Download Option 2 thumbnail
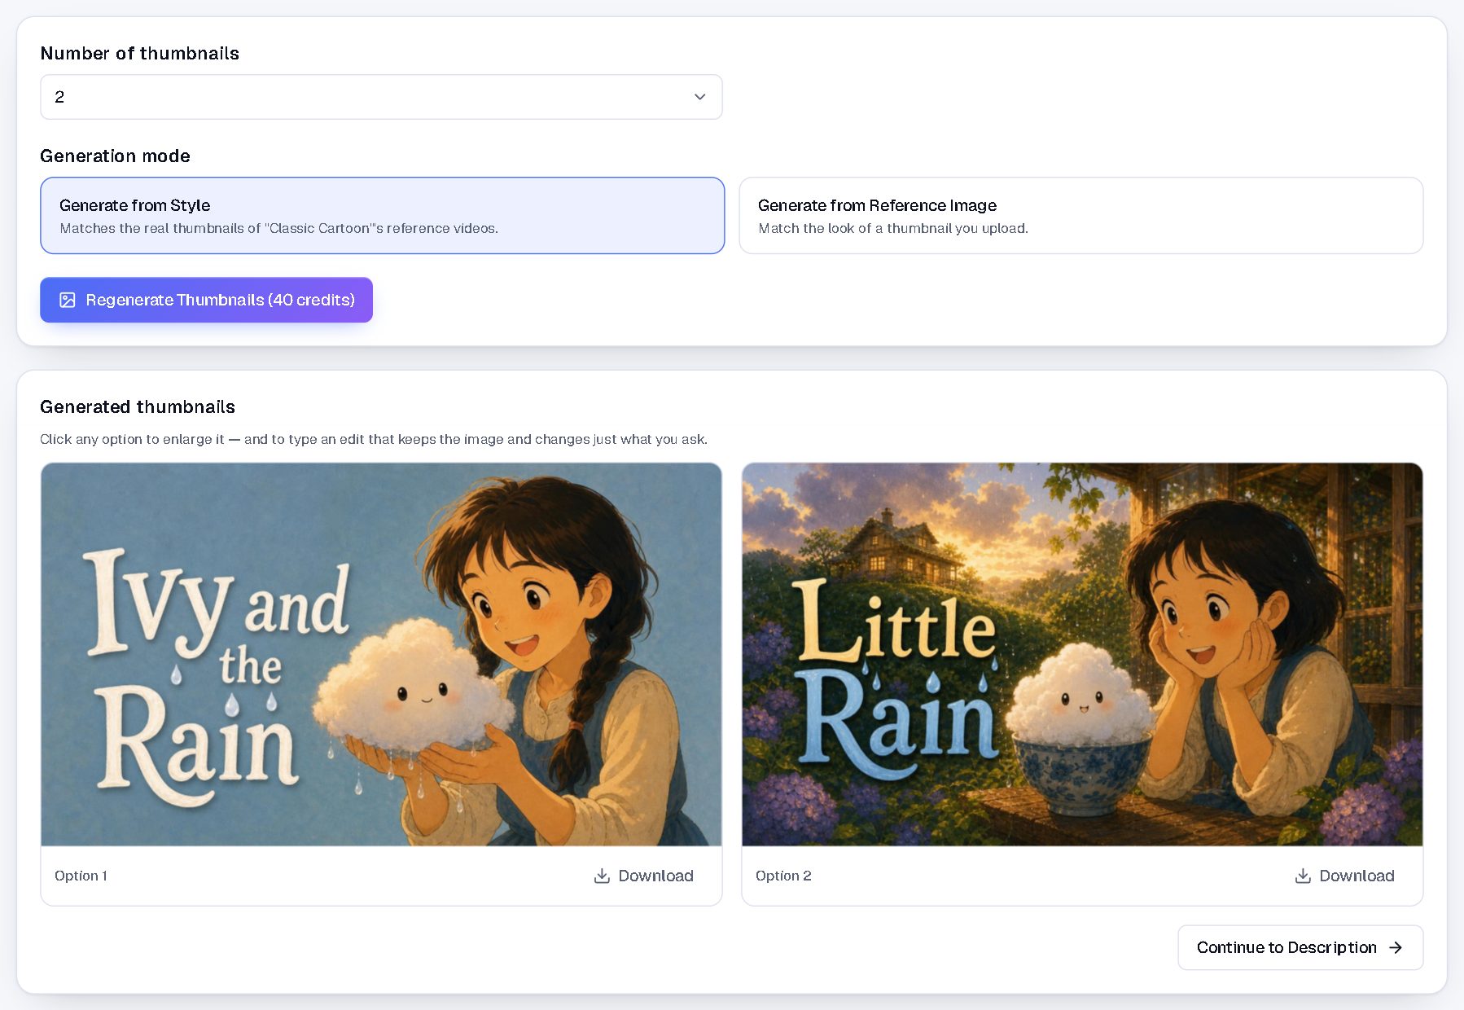The image size is (1464, 1010). tap(1345, 876)
